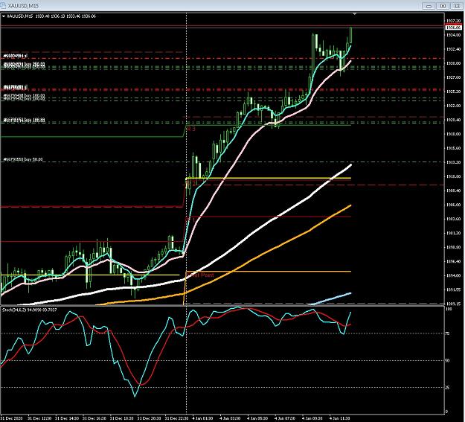This screenshot has width=465, height=422.
Task: Click the 50 level on the stochastic scale
Action: [x=447, y=360]
